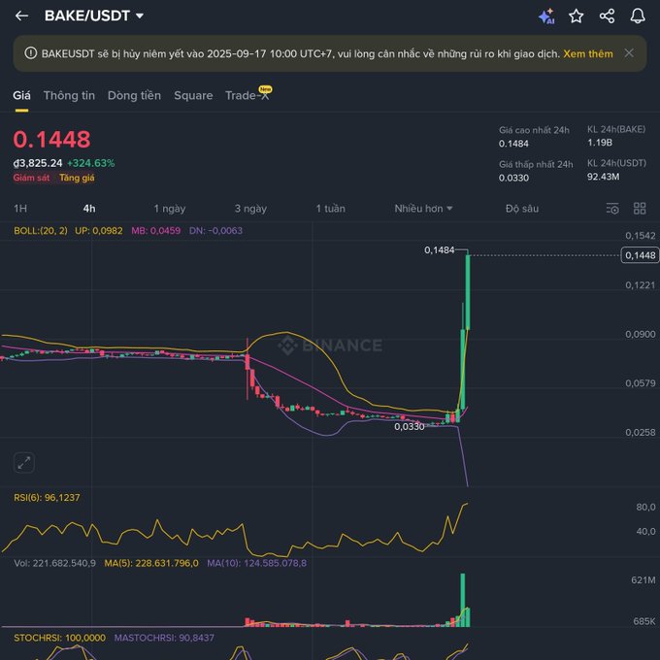
Task: Tap the 0,1448 price tag on axis
Action: 640,255
